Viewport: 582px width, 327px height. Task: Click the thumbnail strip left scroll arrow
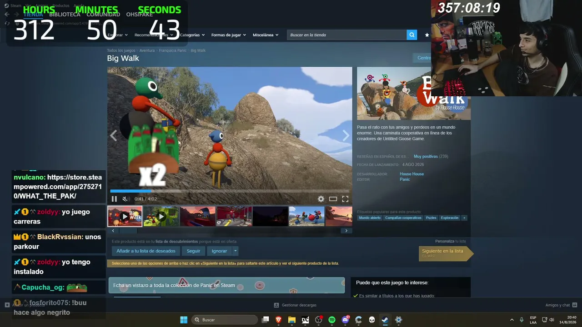coord(113,231)
